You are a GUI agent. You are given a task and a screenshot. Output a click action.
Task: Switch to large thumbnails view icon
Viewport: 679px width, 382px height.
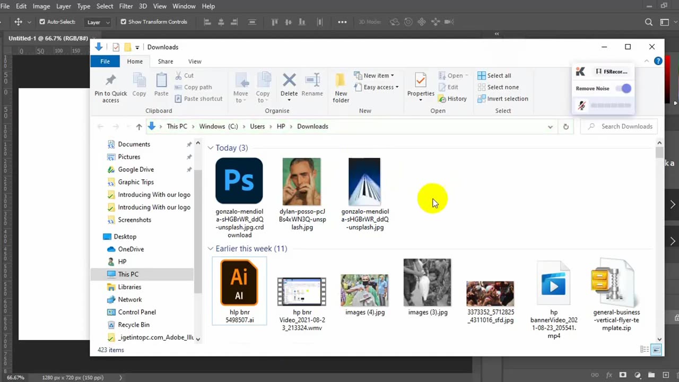tap(656, 350)
